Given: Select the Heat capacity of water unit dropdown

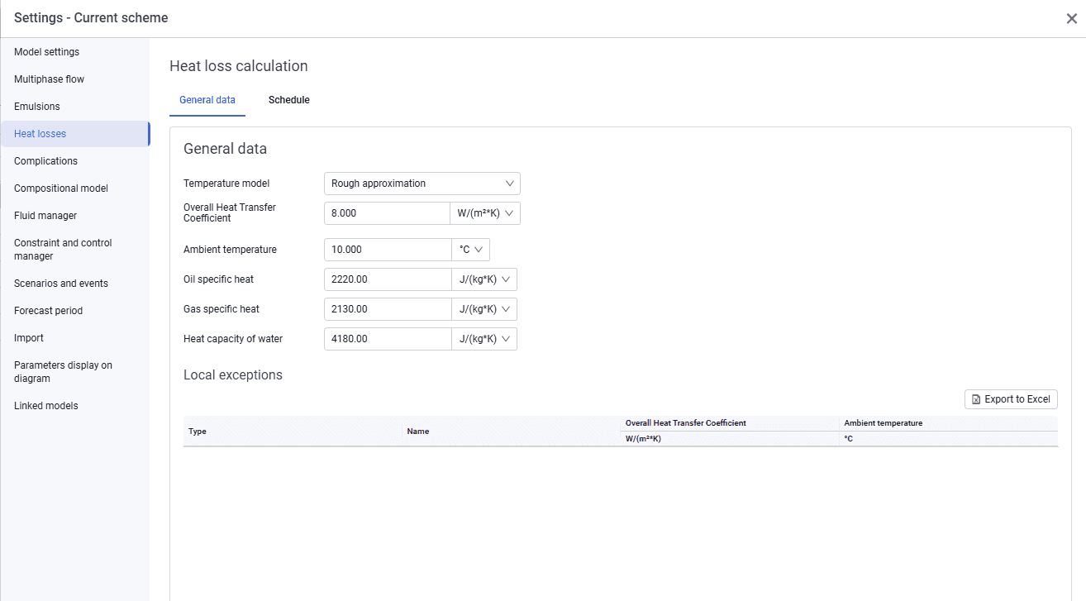Looking at the screenshot, I should click(x=483, y=339).
